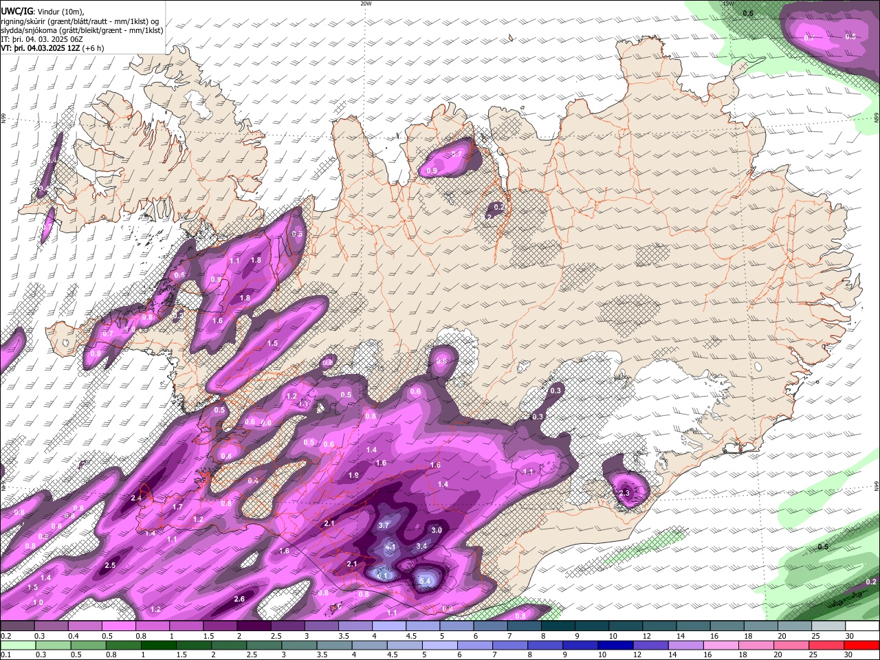Click the light purple rain scale swatch labeled 14
Viewport: 880px width, 660px height.
click(x=687, y=646)
